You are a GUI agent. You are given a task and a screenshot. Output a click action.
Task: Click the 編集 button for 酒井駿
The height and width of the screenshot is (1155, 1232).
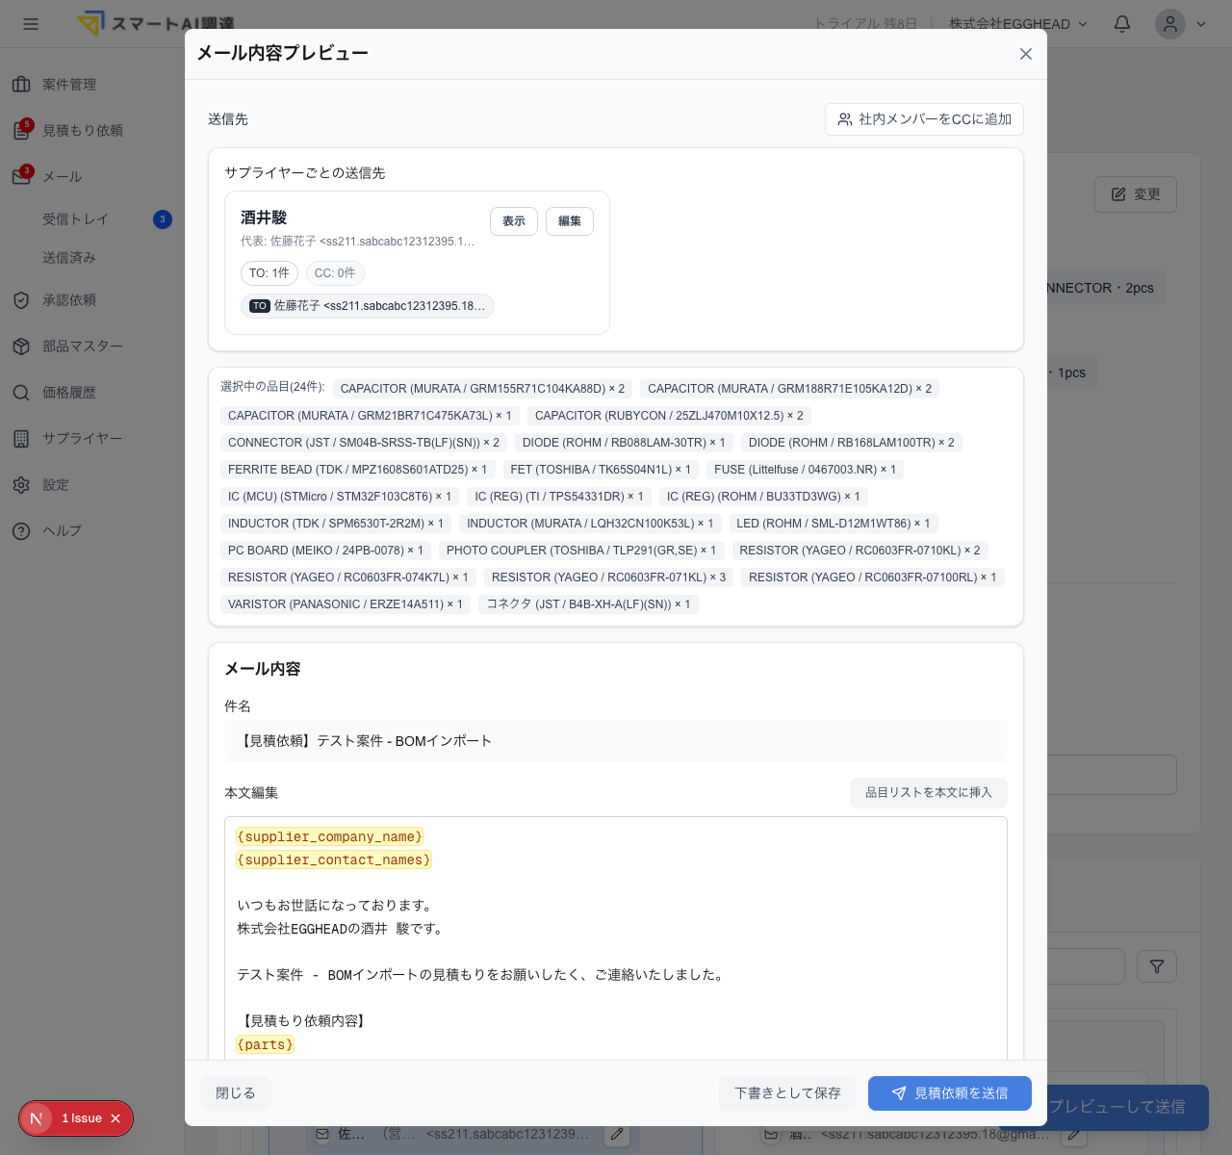tap(570, 221)
